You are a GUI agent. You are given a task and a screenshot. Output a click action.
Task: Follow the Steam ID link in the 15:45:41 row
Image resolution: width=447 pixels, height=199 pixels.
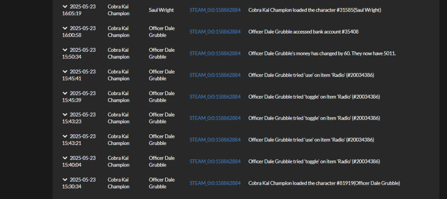pos(215,75)
